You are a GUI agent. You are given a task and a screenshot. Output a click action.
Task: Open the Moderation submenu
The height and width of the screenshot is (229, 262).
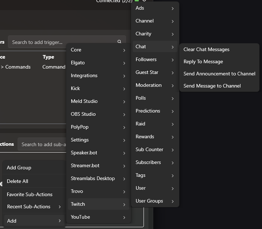point(155,85)
